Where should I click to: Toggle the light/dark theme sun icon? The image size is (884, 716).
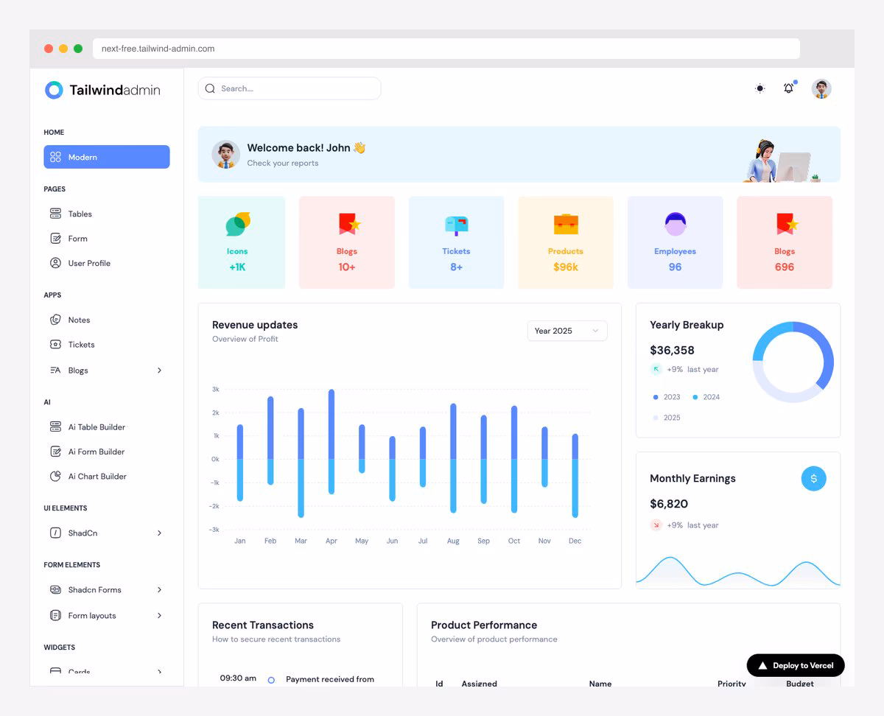[x=760, y=88]
